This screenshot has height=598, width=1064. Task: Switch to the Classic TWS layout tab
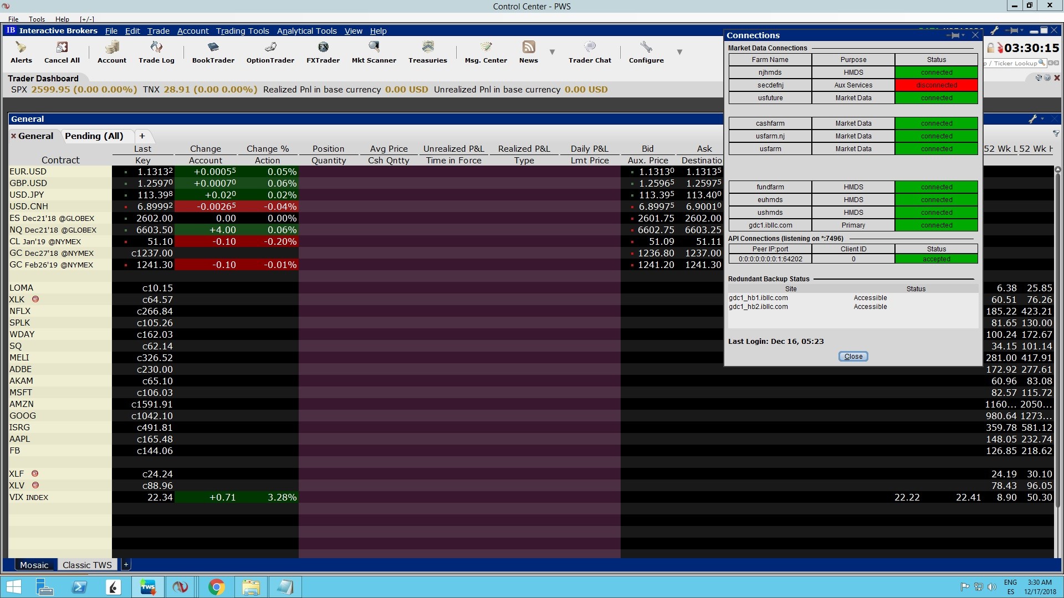pyautogui.click(x=87, y=565)
